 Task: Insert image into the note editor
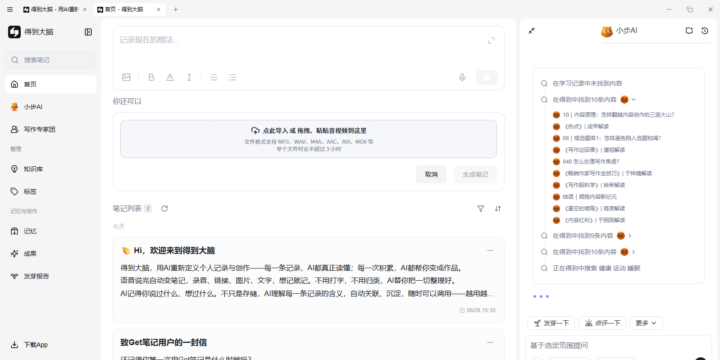pyautogui.click(x=127, y=77)
